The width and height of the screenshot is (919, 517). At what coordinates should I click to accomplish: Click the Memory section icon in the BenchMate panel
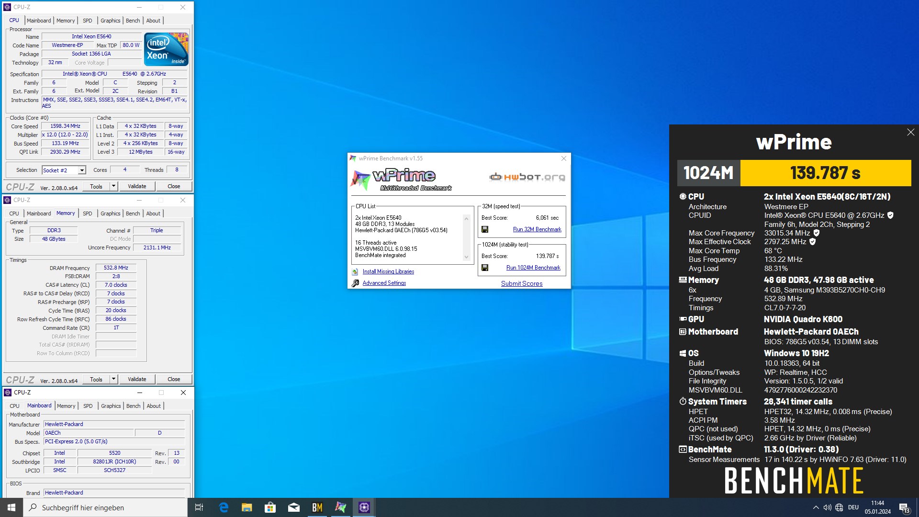coord(683,280)
